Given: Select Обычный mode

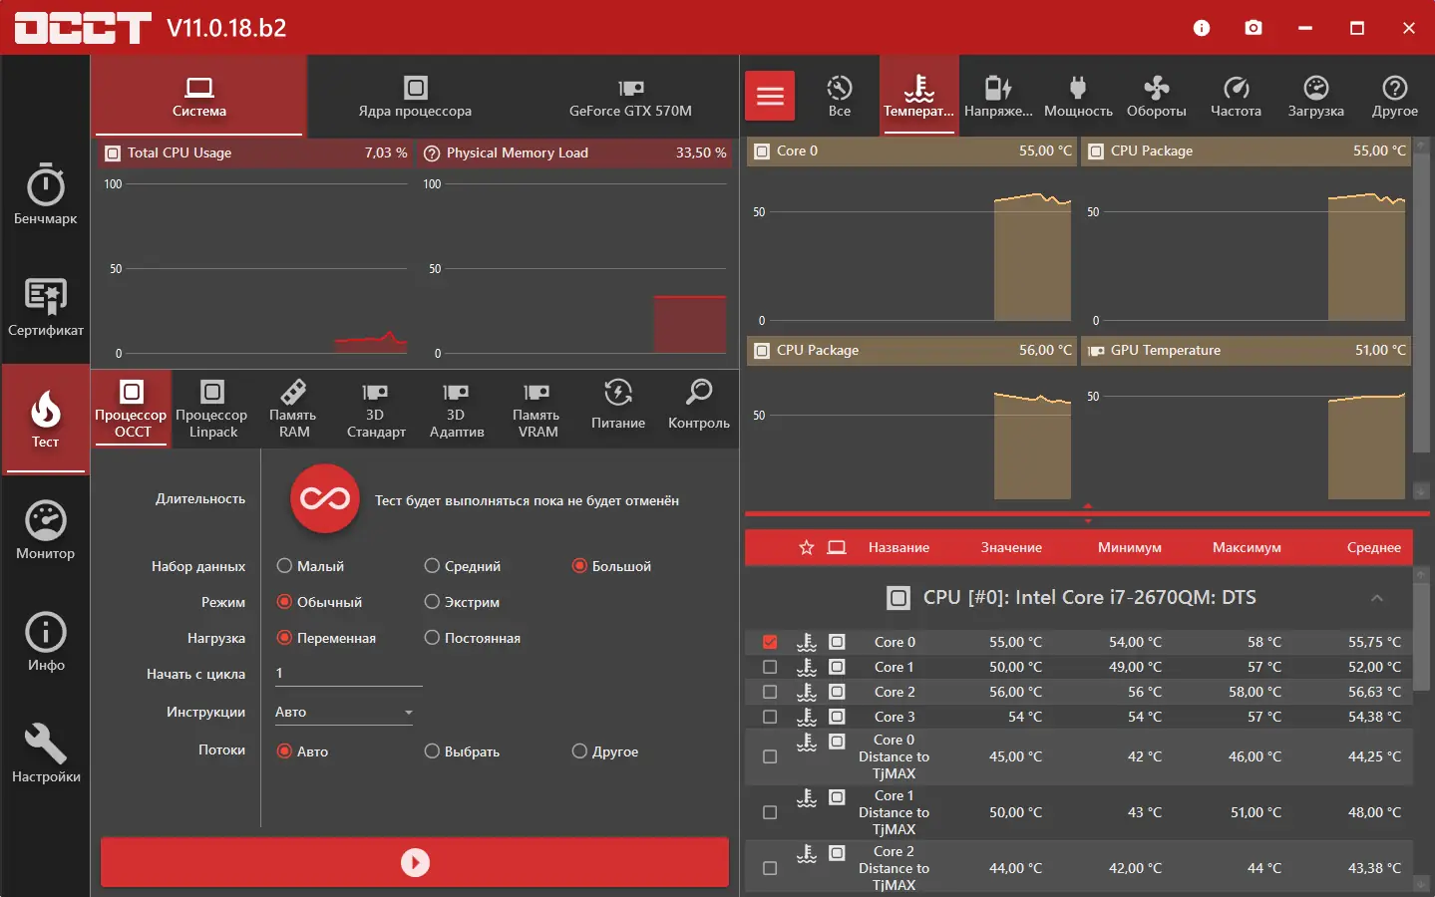Looking at the screenshot, I should 319,602.
